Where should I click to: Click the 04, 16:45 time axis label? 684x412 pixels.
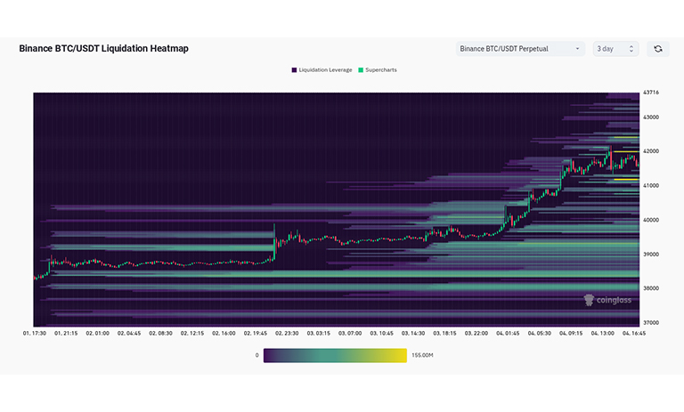click(x=634, y=333)
